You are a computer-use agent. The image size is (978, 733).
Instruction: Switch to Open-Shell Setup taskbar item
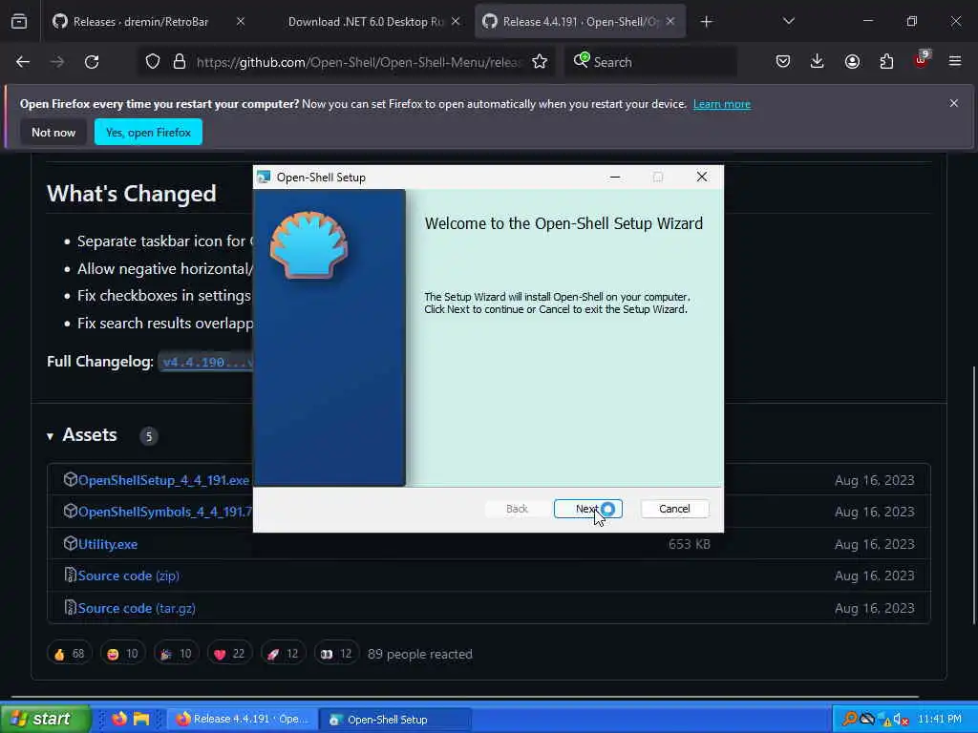(395, 720)
